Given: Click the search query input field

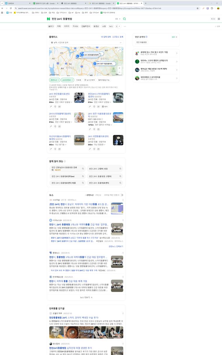Looking at the screenshot, I should pos(82,19).
